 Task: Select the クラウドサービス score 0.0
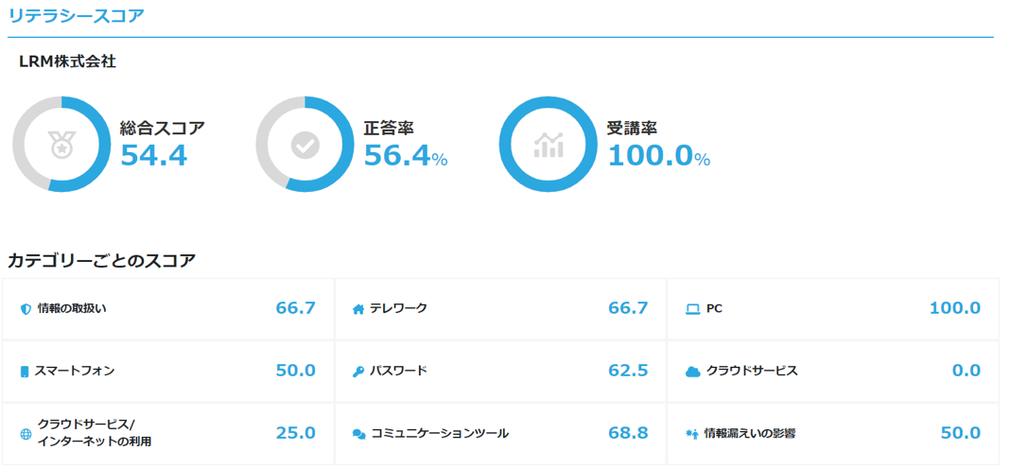[966, 371]
